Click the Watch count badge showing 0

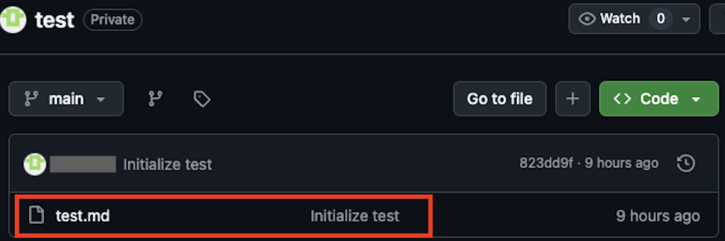pos(660,19)
